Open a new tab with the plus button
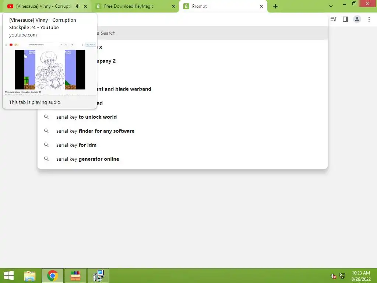 click(x=275, y=6)
